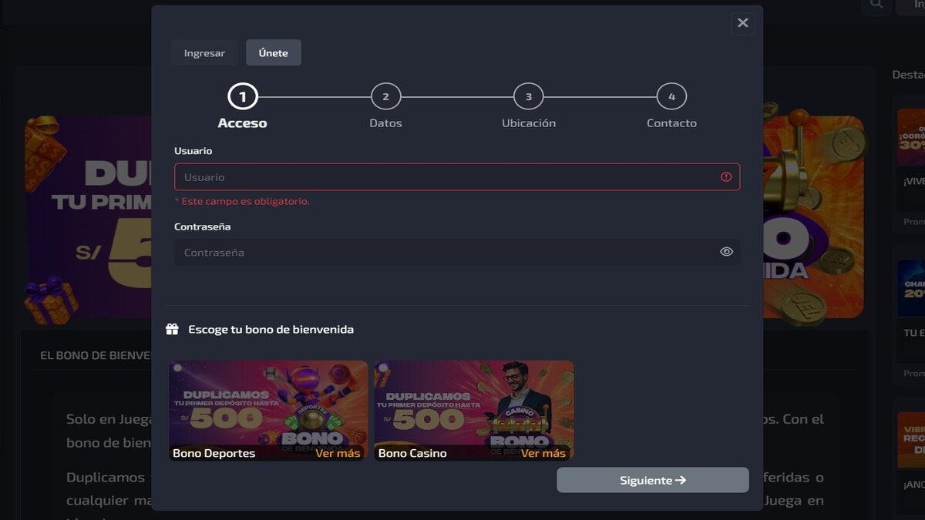Select the Bono Deportes radio circle

(178, 368)
